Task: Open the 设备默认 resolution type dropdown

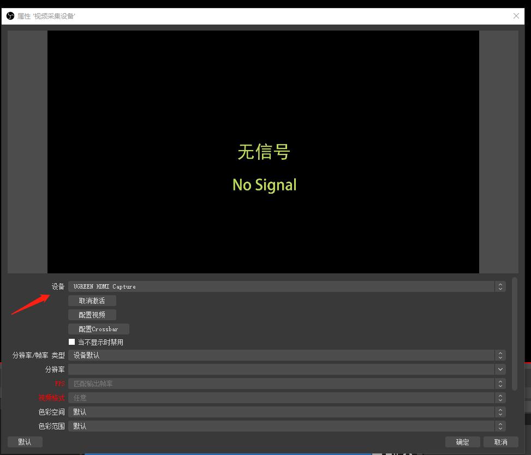Action: click(x=284, y=355)
